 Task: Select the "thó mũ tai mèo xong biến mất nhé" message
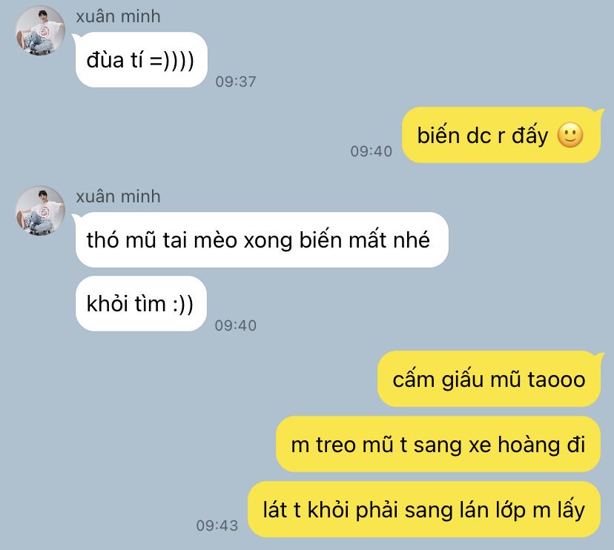pyautogui.click(x=262, y=239)
